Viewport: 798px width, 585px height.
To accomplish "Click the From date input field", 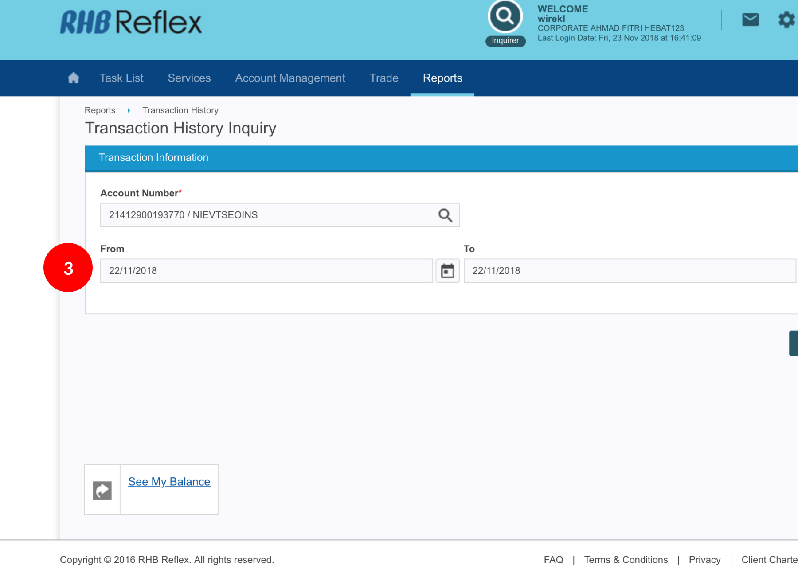I will [x=266, y=271].
